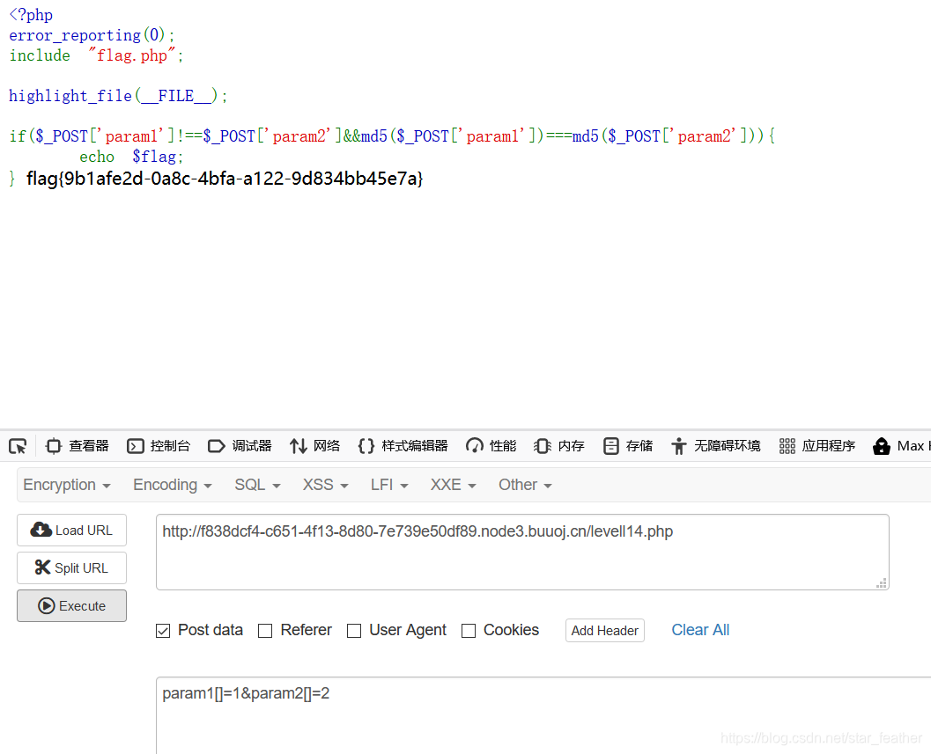Enable the Referer checkbox
The width and height of the screenshot is (931, 754).
[x=265, y=631]
